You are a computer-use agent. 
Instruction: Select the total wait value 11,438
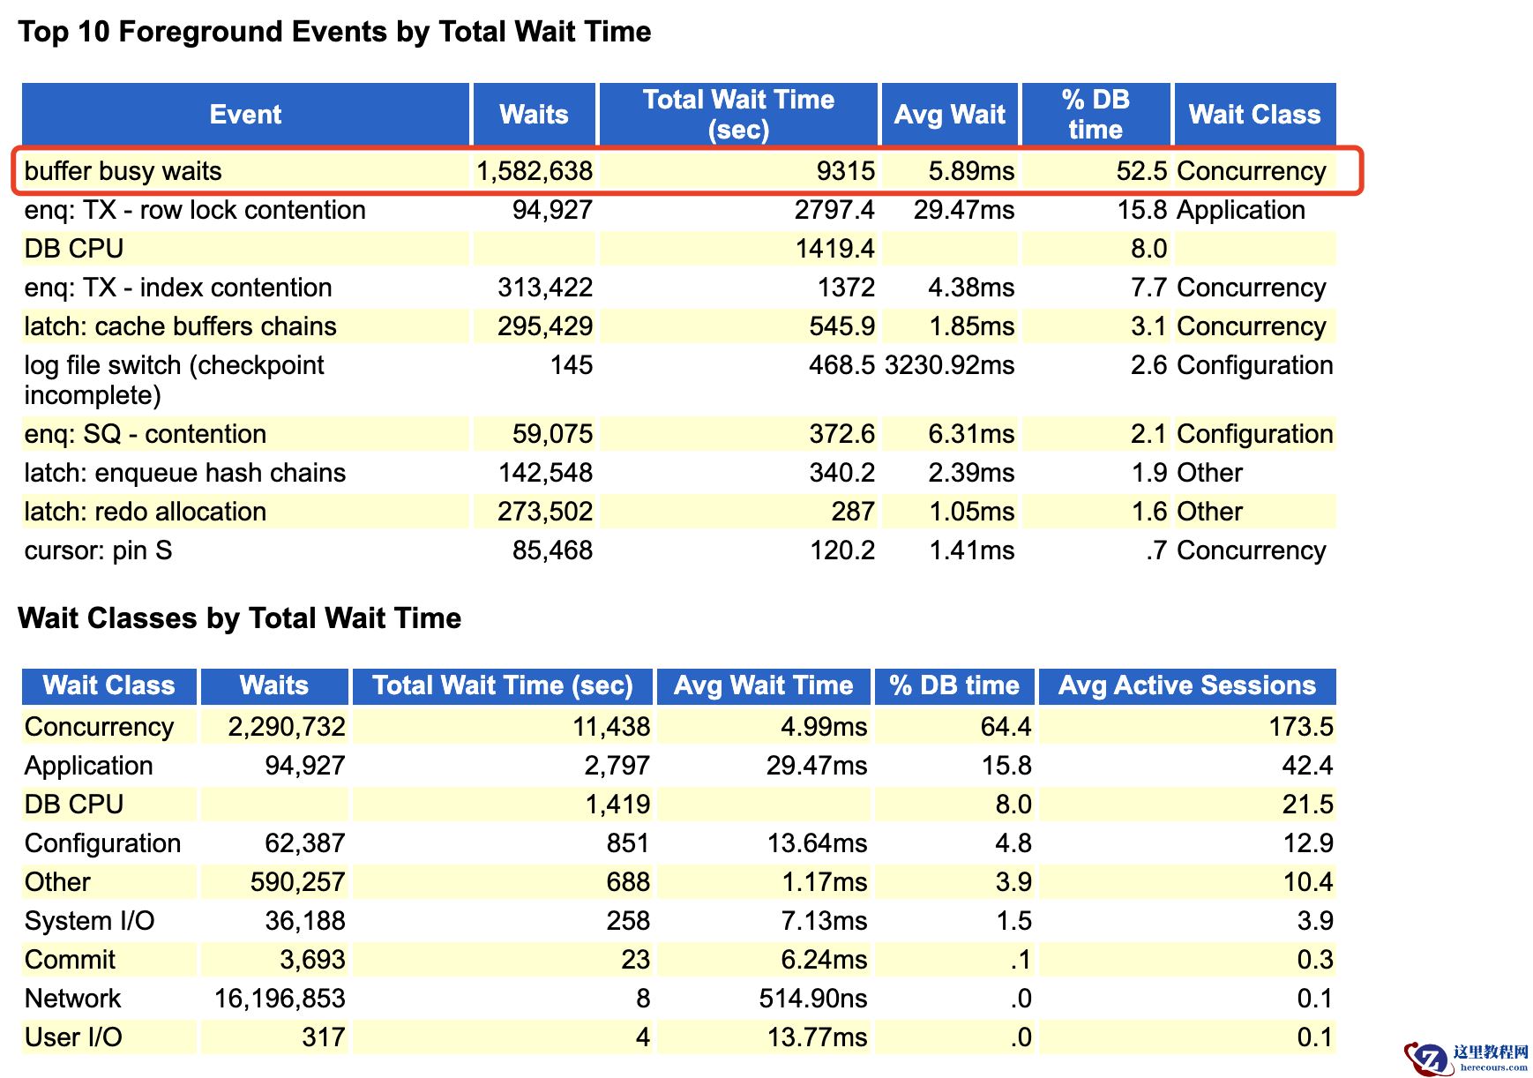[x=611, y=727]
